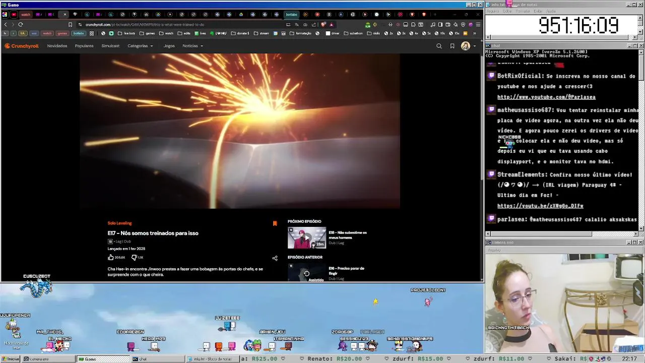This screenshot has height=363, width=645.
Task: Go back in browser history
Action: [x=6, y=24]
